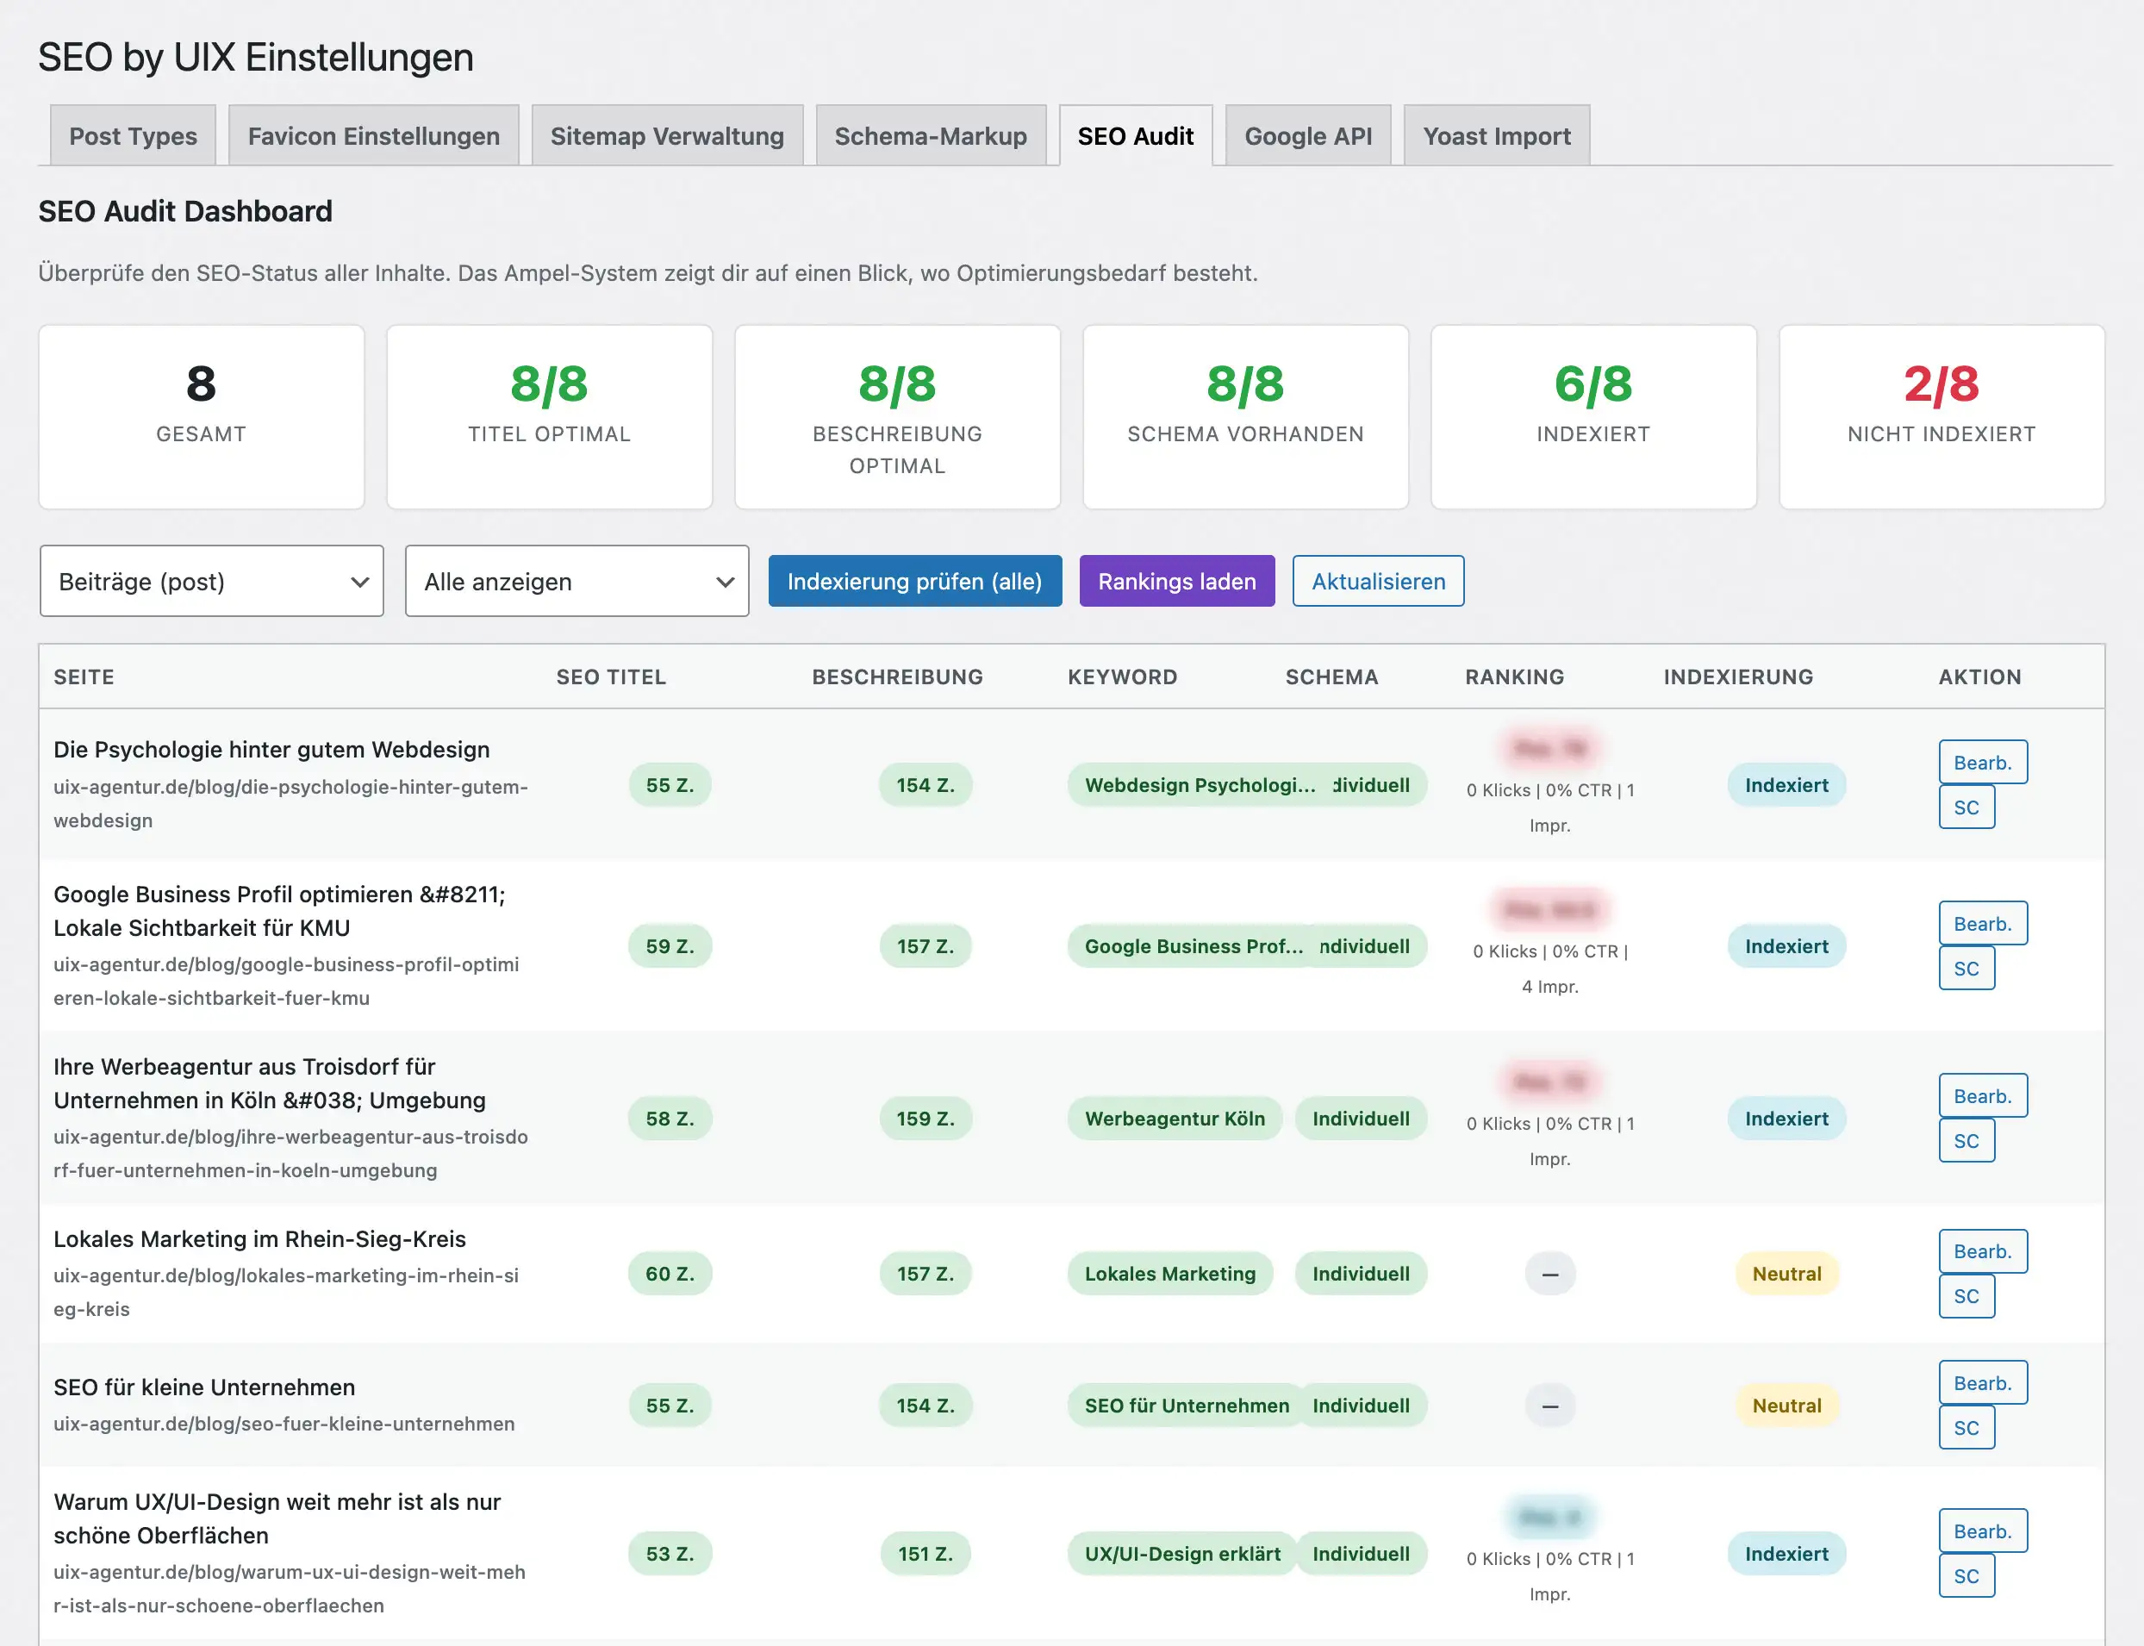
Task: Open the 'Alle anzeigen' filter dropdown
Action: click(x=576, y=581)
